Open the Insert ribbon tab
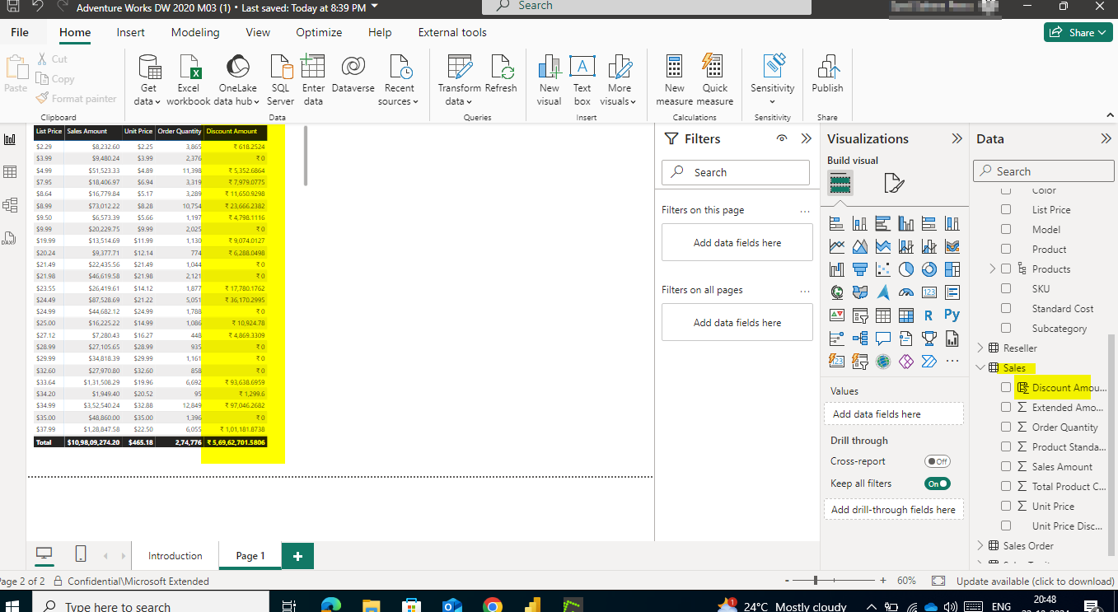Screen dimensions: 1118x612 coord(130,32)
